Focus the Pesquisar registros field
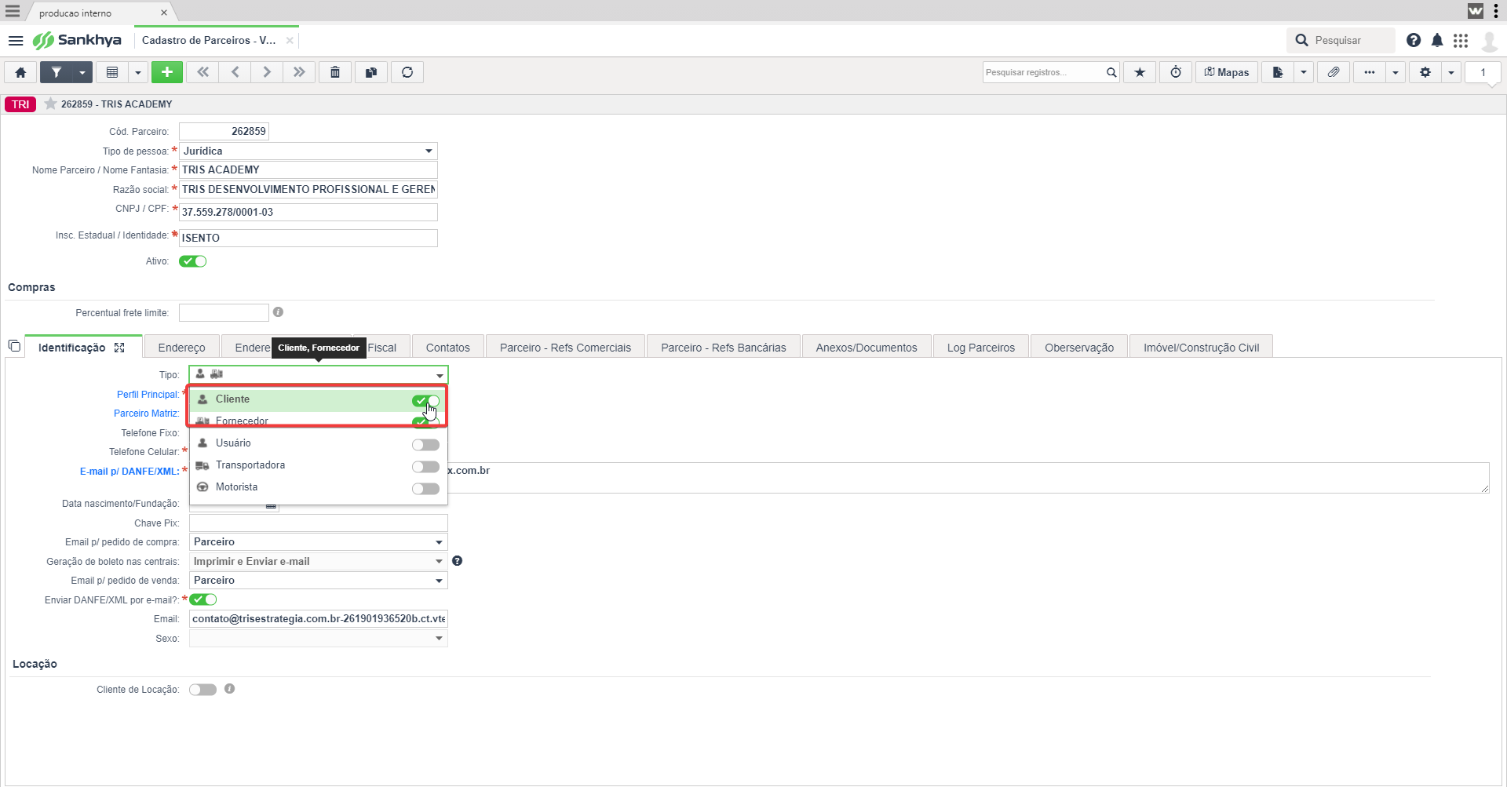Screen dimensions: 1507x787 (x=1042, y=72)
